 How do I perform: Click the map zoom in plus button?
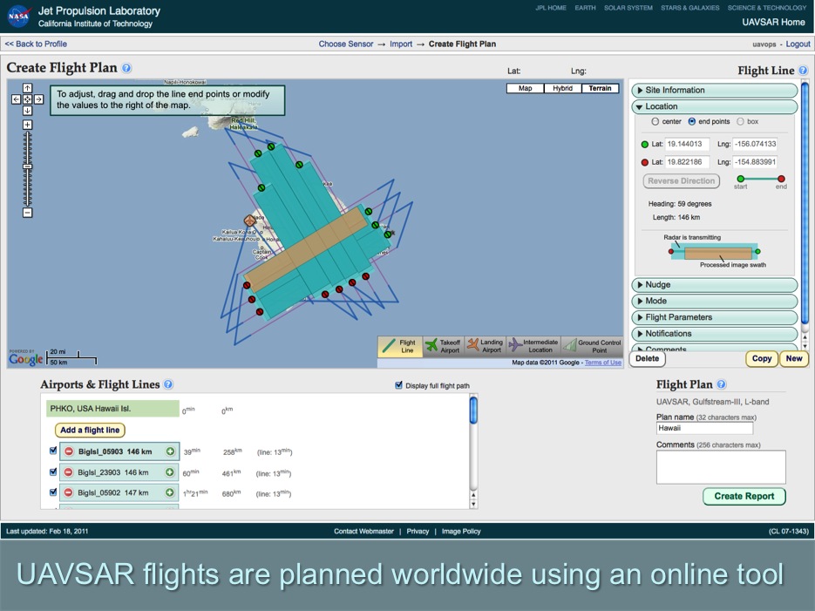27,125
